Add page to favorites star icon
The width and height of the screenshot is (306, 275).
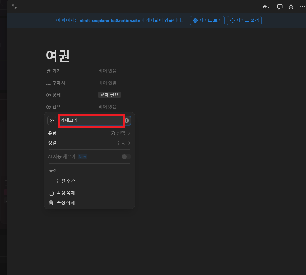[291, 7]
